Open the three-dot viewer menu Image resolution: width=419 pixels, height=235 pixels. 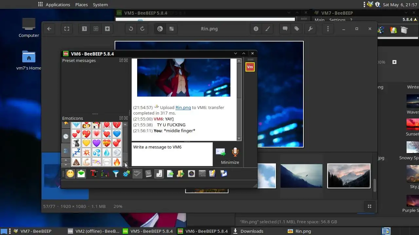coord(328,29)
